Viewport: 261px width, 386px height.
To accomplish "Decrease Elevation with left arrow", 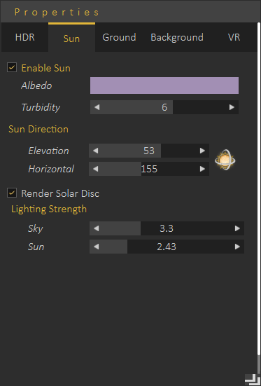I will (96, 151).
